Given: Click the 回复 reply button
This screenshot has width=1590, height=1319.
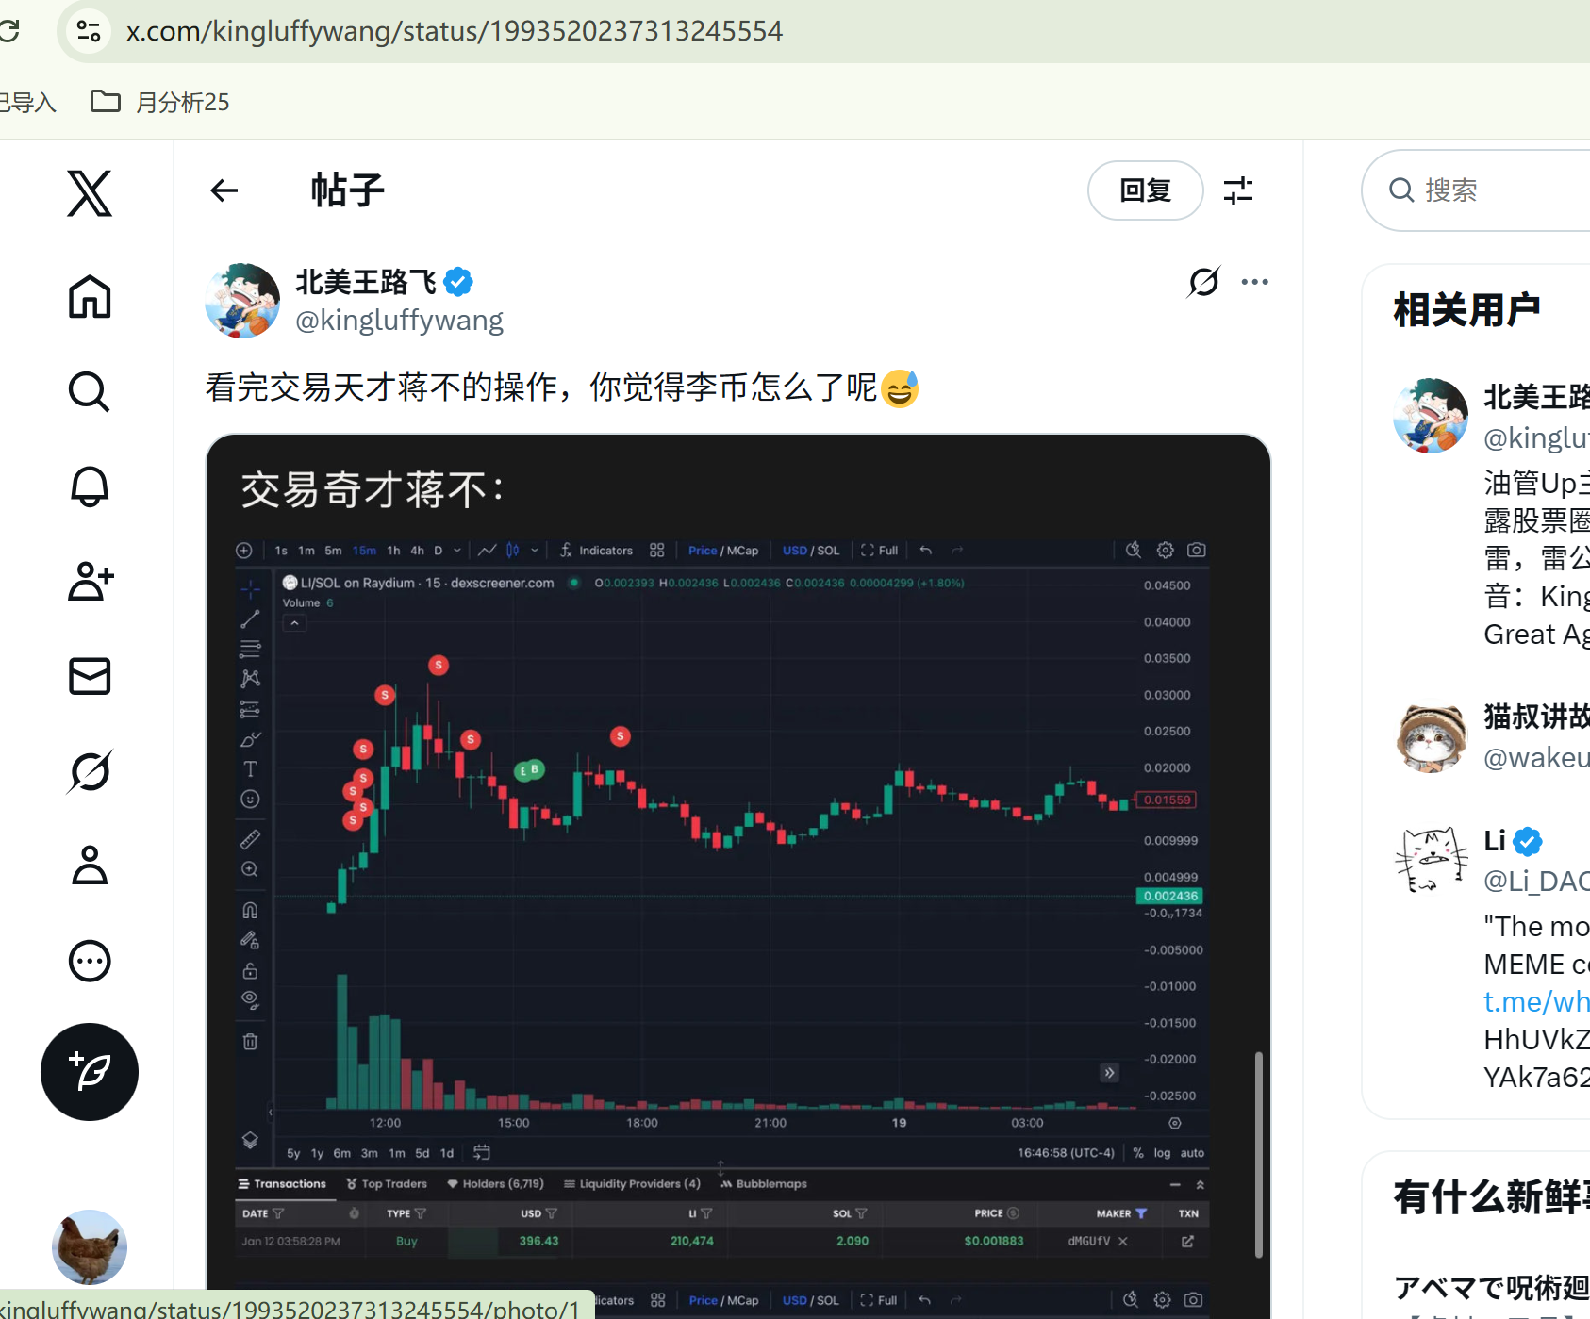Looking at the screenshot, I should pos(1146,190).
